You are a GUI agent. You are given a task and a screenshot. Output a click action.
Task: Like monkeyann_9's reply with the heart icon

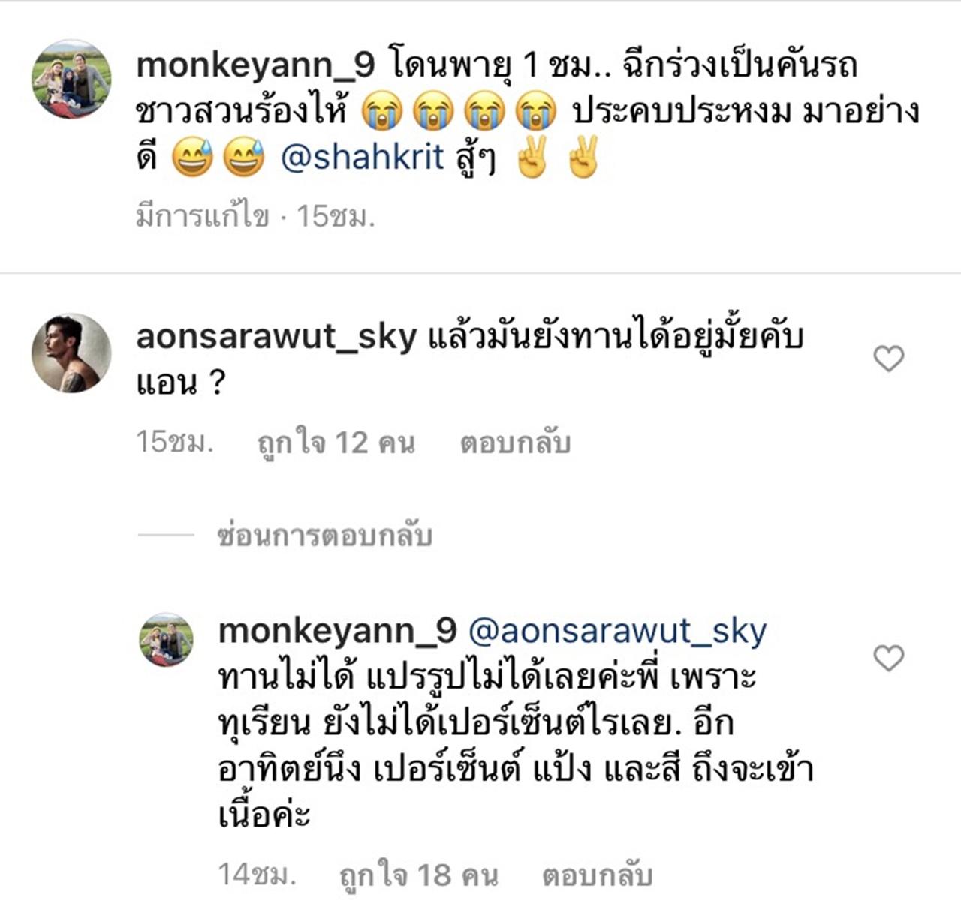pos(889,658)
